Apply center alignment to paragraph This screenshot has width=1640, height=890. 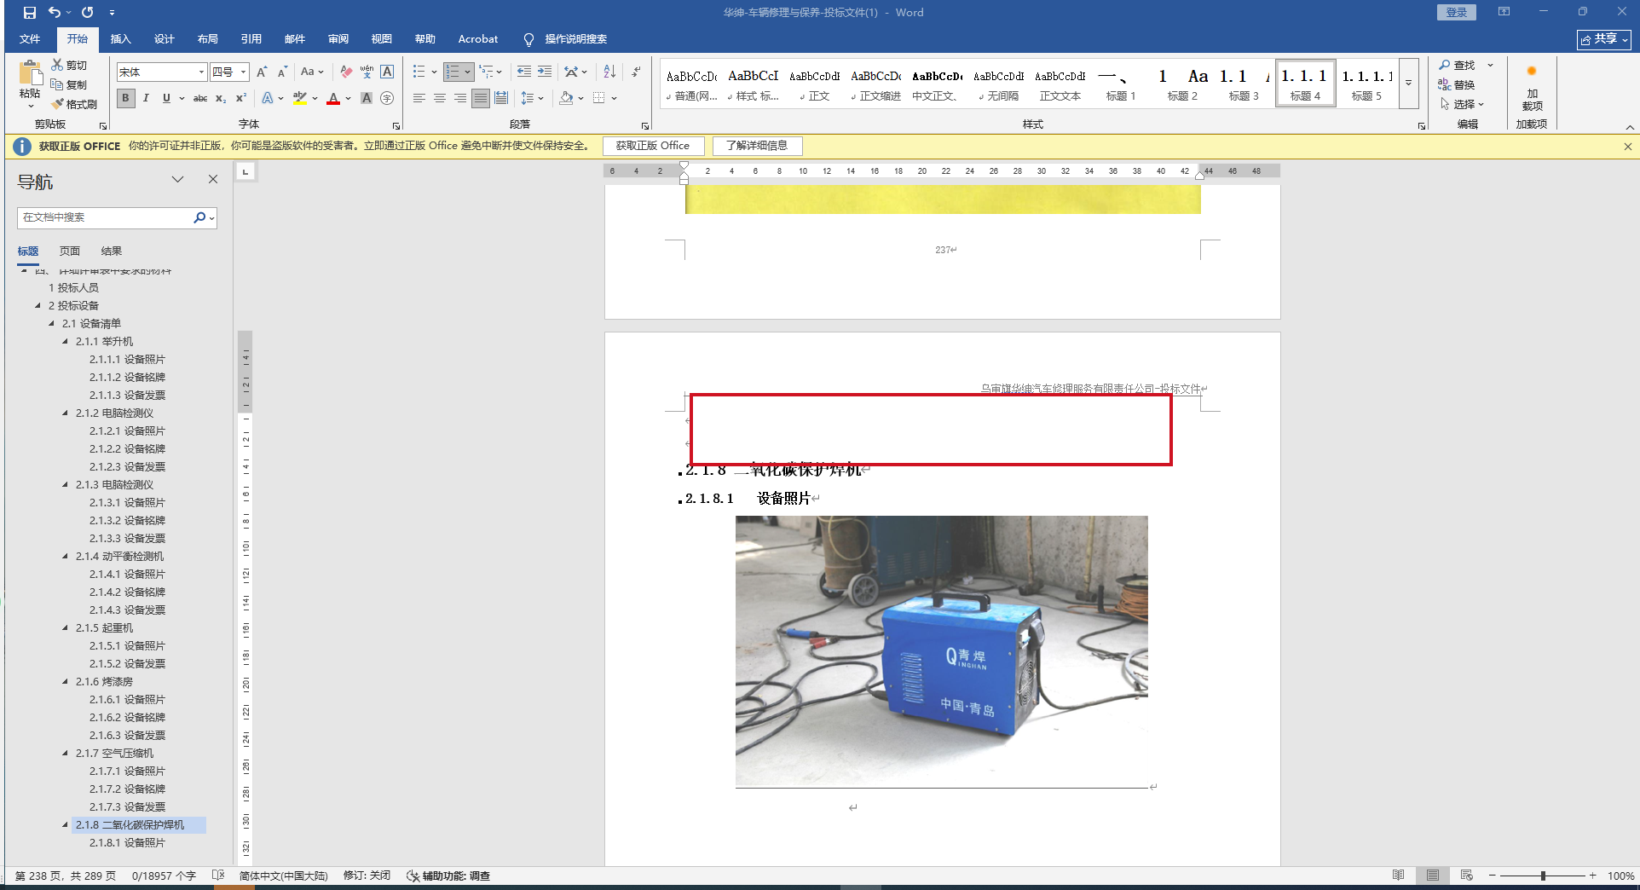pos(440,98)
